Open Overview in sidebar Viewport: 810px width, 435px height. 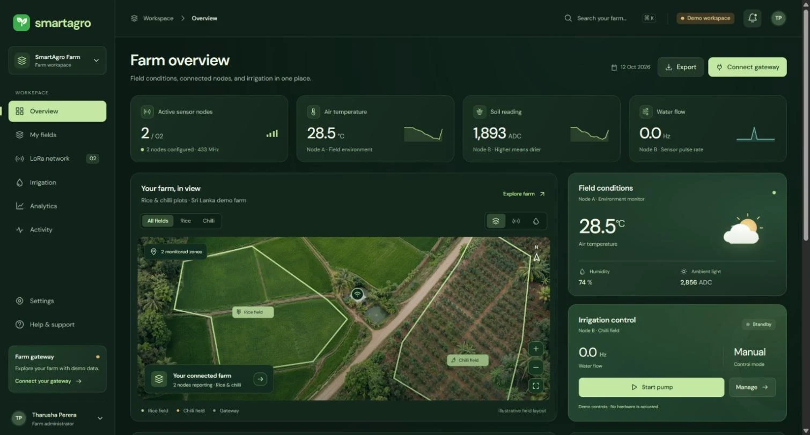57,111
